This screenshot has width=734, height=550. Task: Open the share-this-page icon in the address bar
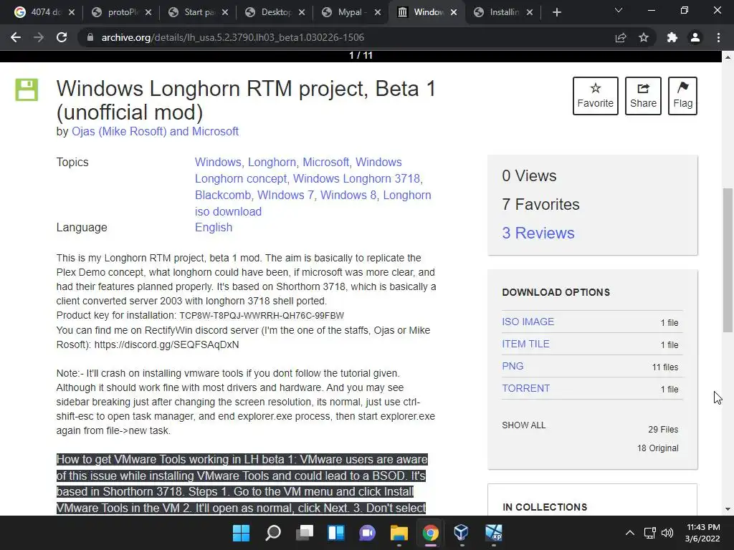coord(621,37)
